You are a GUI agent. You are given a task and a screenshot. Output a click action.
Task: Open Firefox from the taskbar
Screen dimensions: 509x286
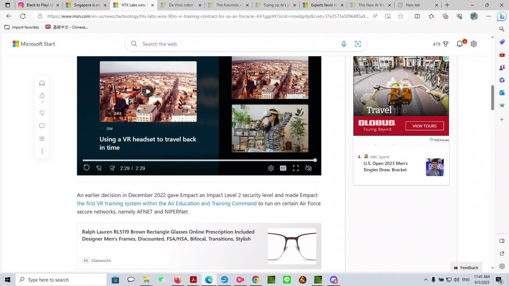pyautogui.click(x=177, y=280)
